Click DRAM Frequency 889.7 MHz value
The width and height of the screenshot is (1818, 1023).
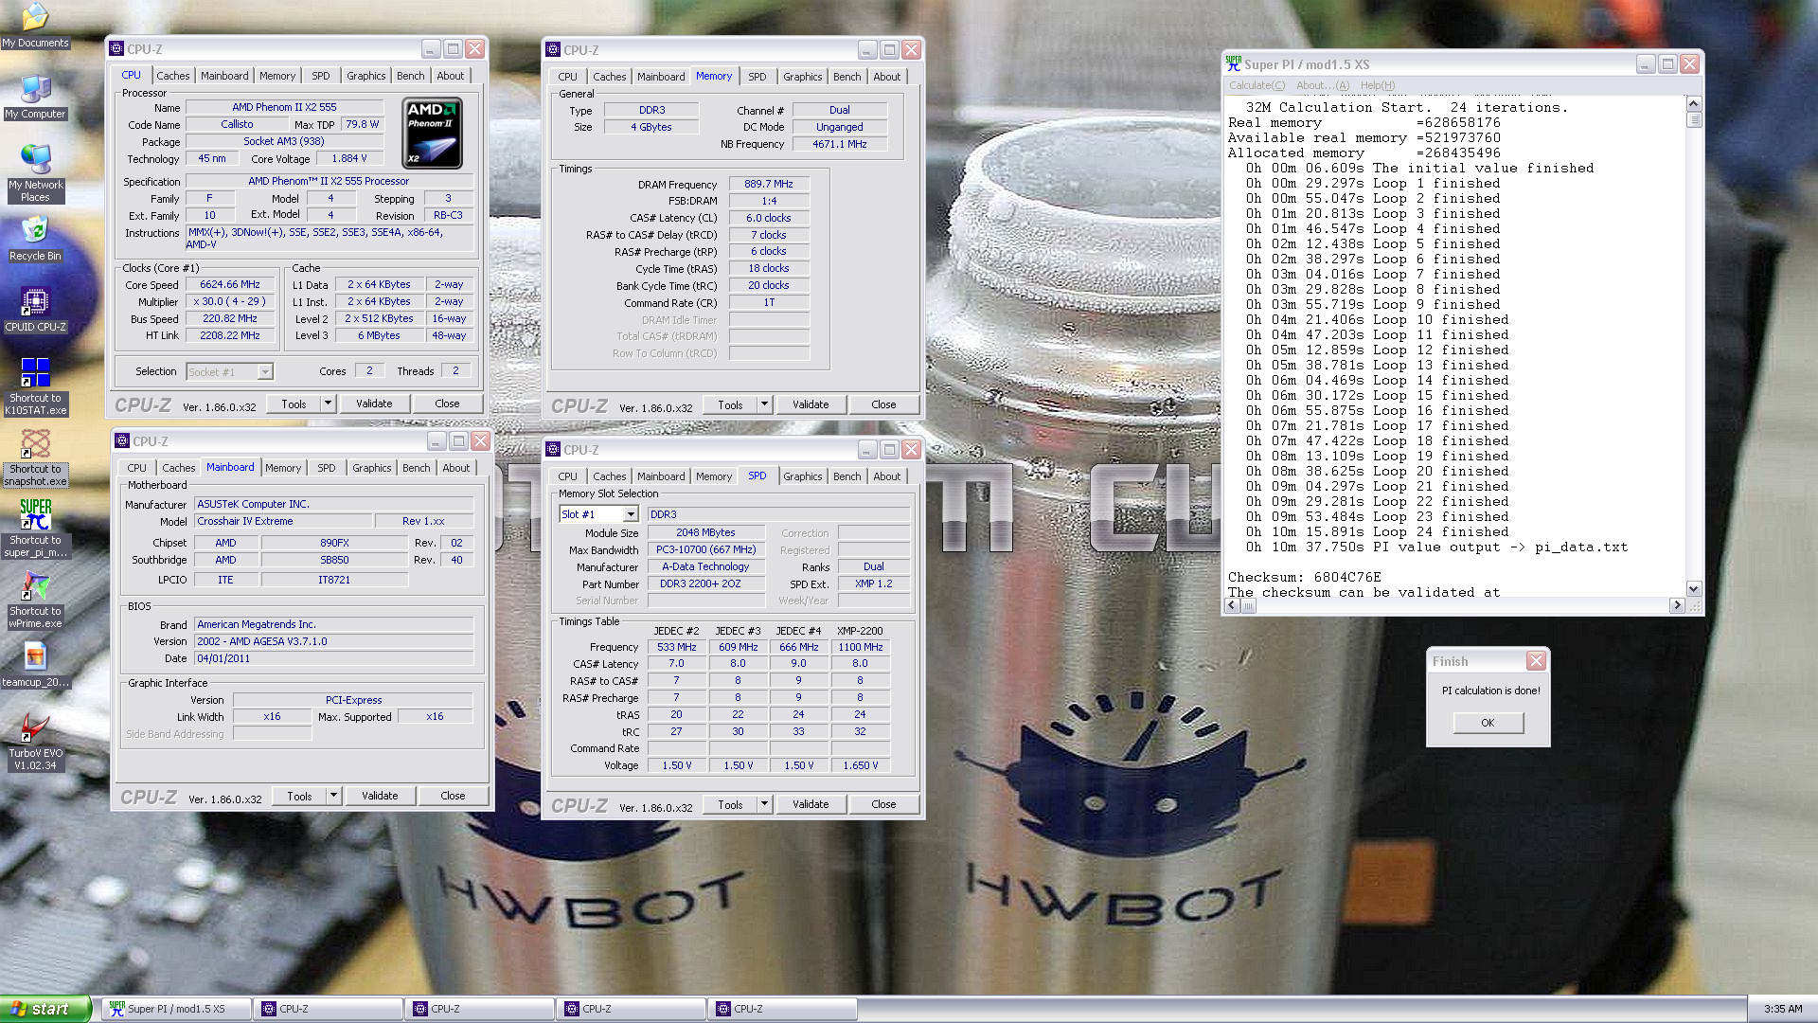pos(769,184)
